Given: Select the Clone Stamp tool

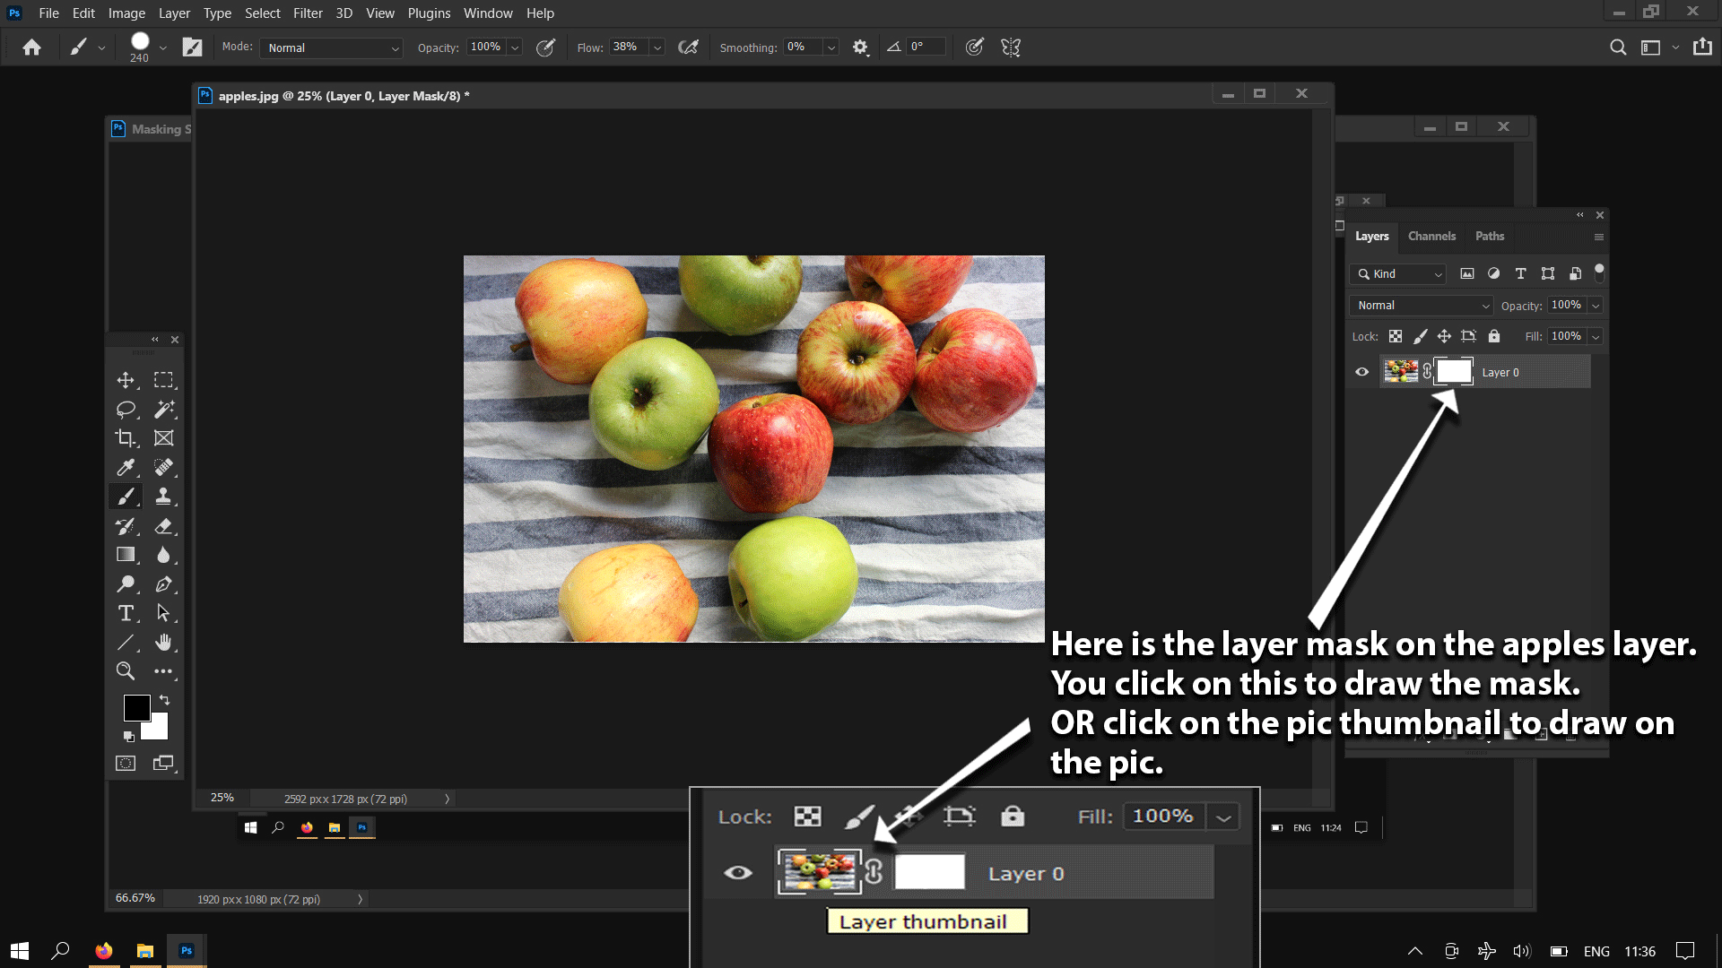Looking at the screenshot, I should tap(163, 497).
